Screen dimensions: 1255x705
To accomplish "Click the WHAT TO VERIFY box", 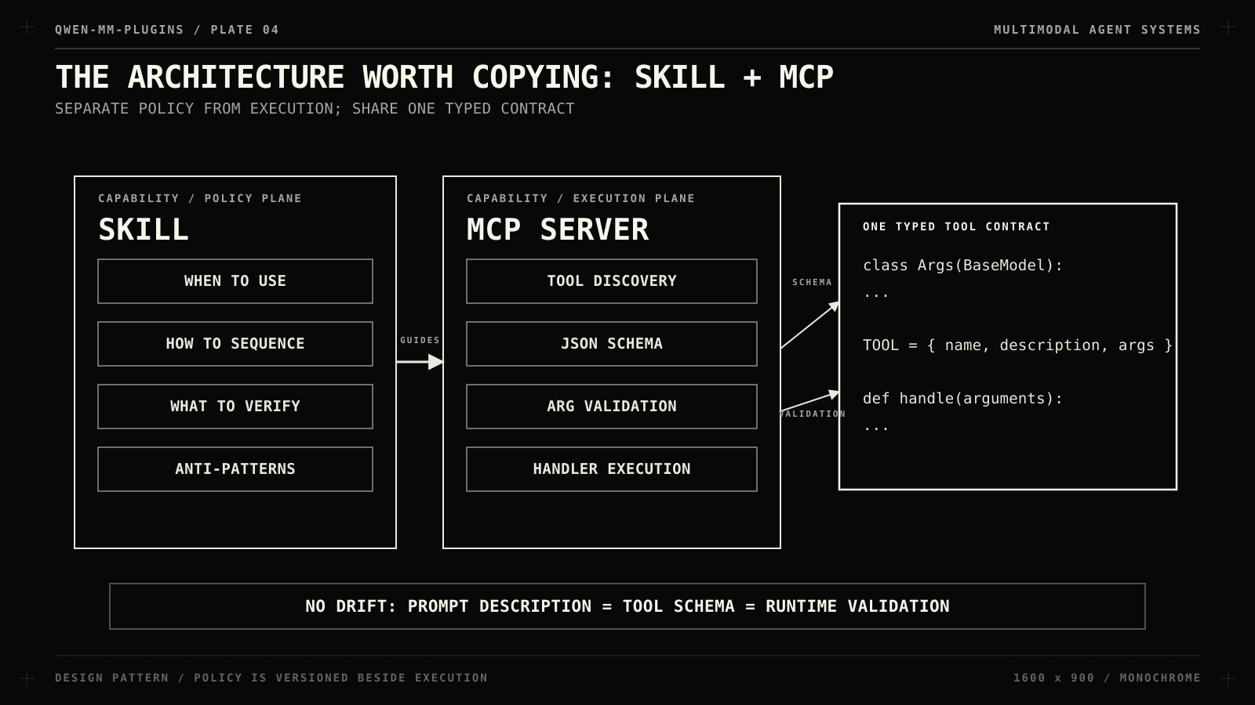I will coord(235,407).
